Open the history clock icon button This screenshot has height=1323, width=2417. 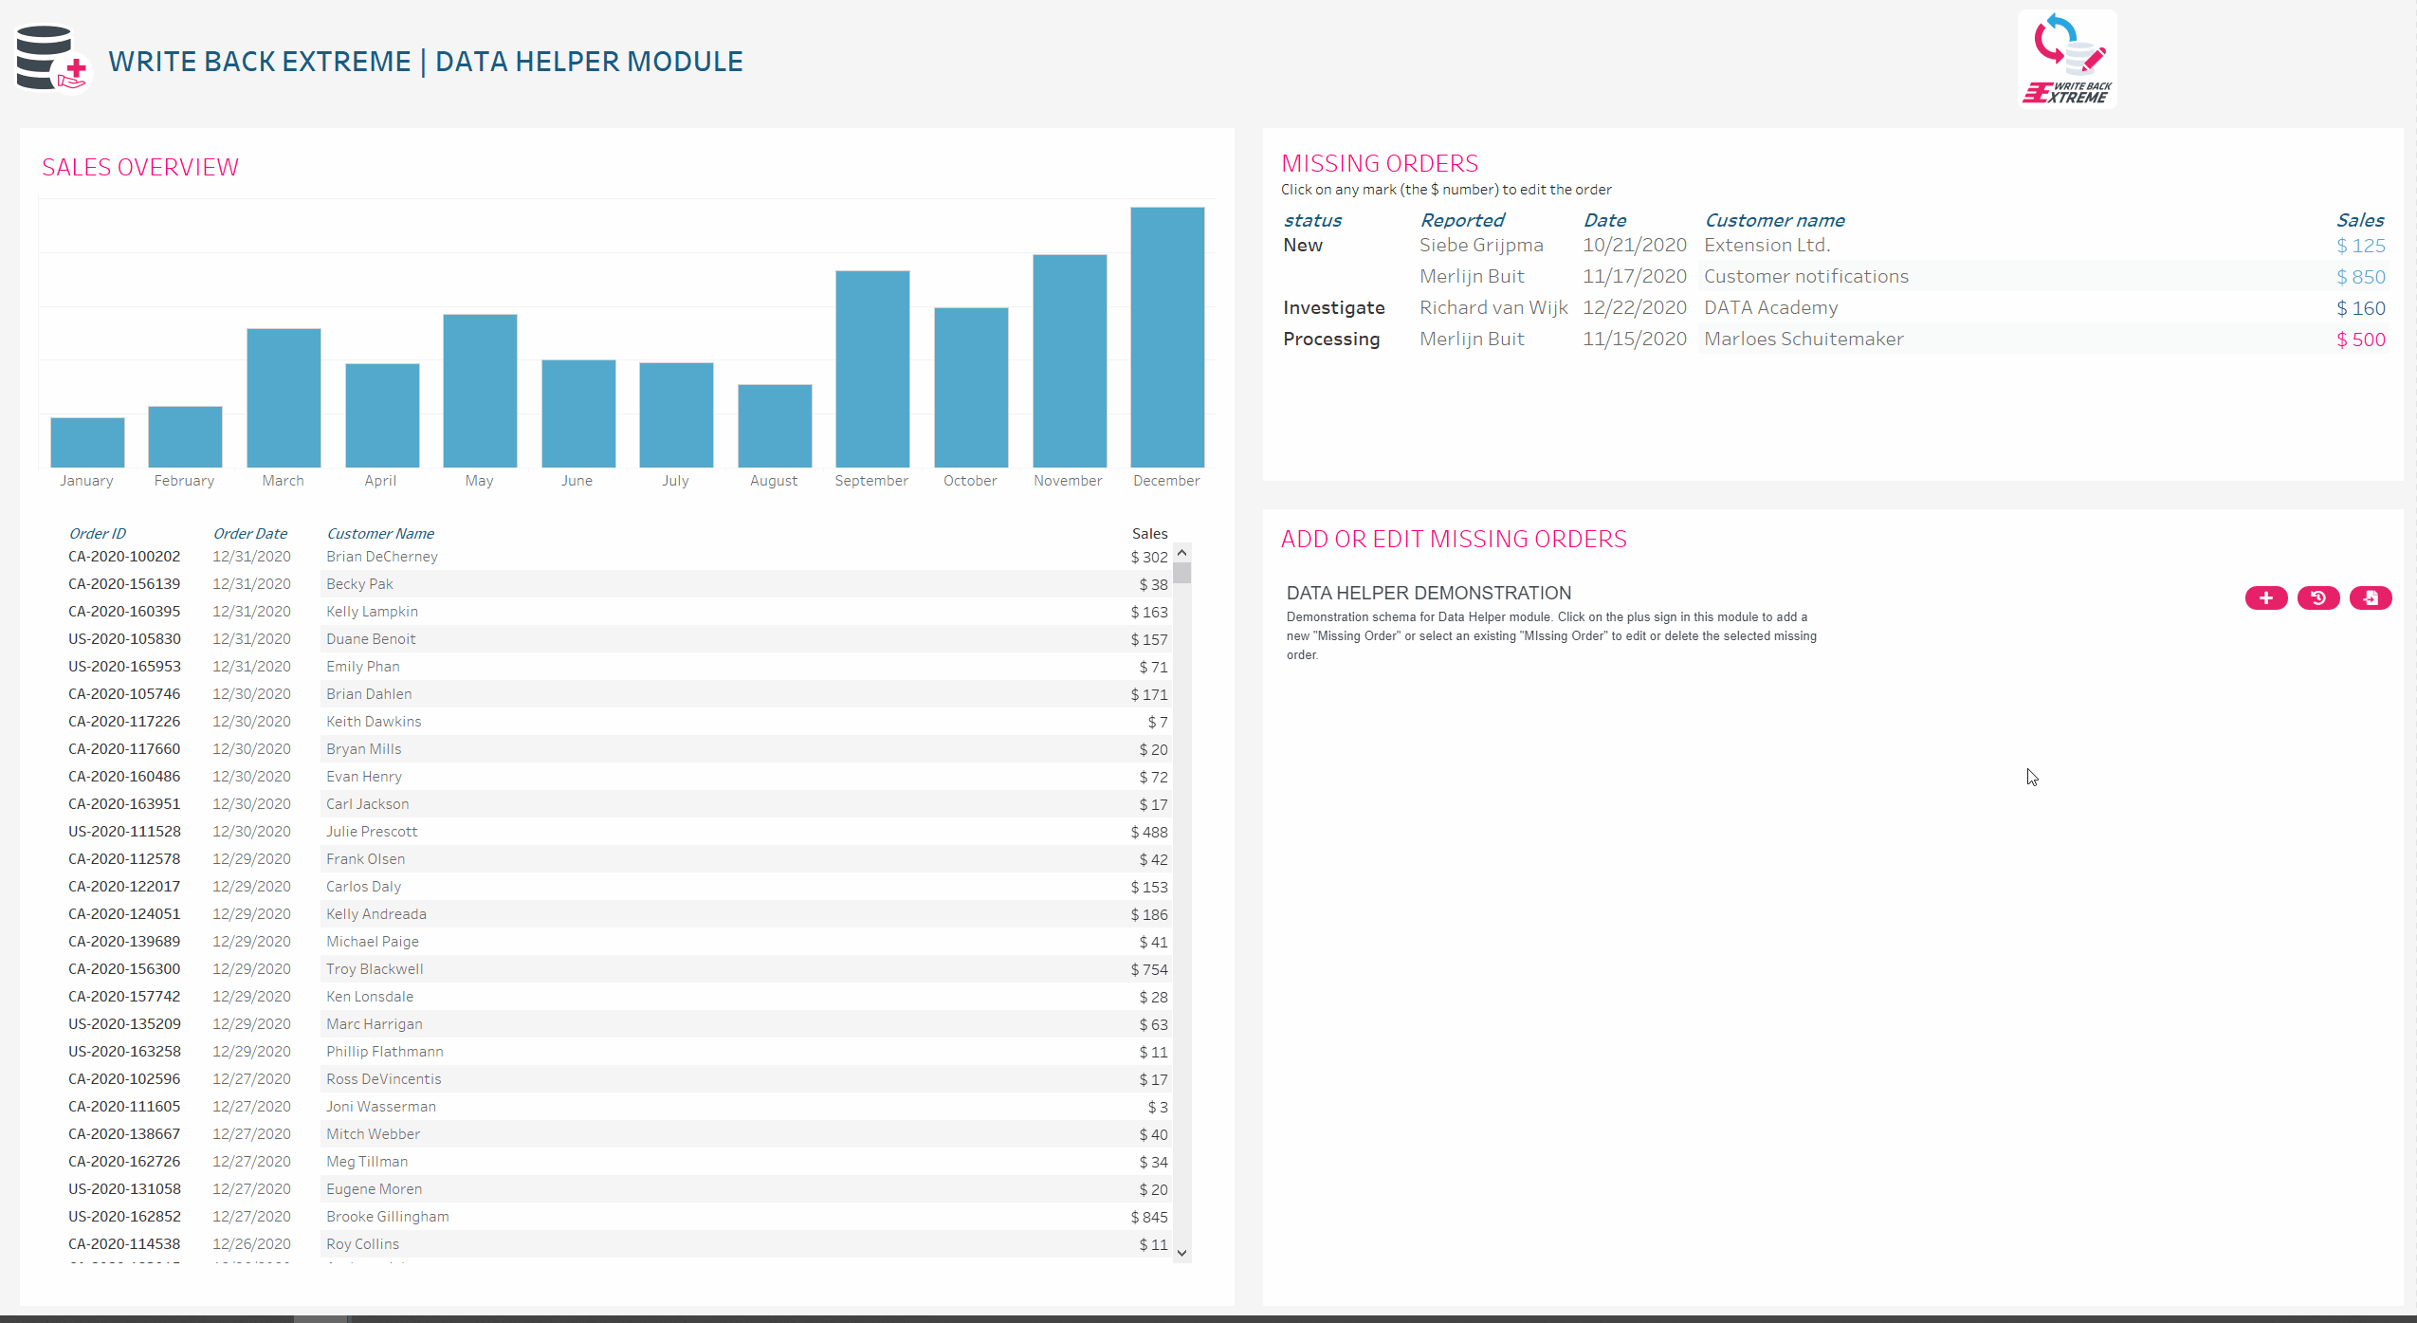pyautogui.click(x=2317, y=597)
